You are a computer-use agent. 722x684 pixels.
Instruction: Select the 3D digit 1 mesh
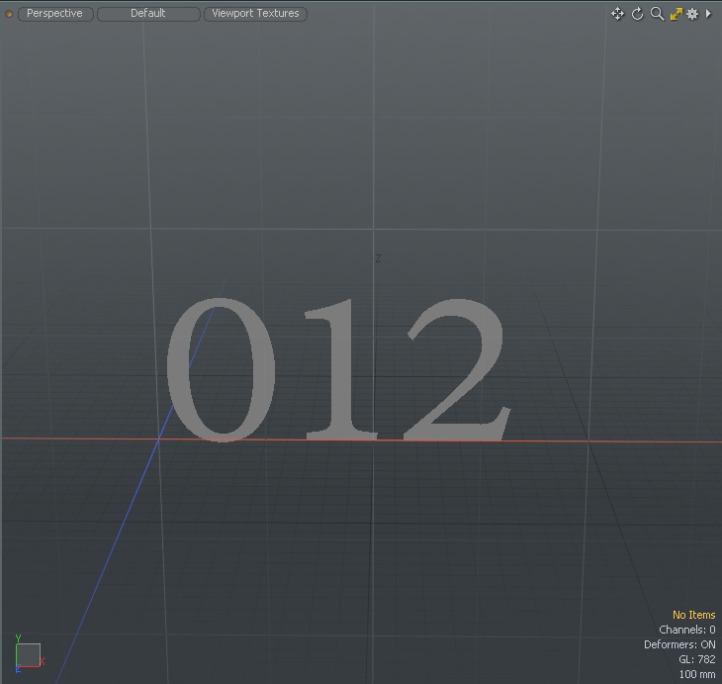(341, 371)
